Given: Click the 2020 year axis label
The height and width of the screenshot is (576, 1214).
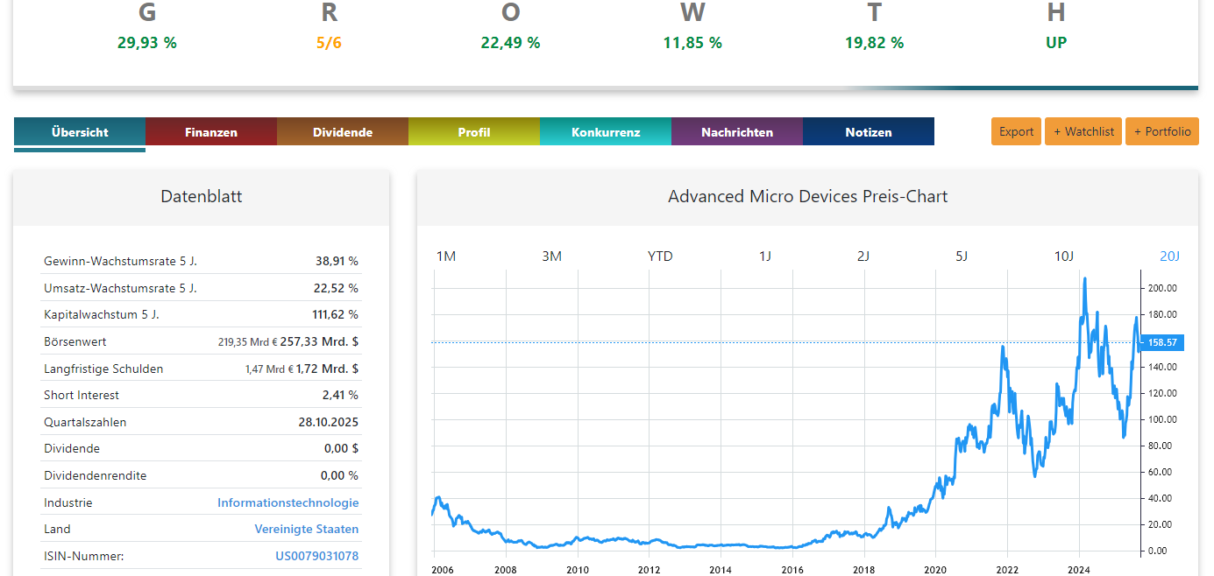Looking at the screenshot, I should 936,569.
